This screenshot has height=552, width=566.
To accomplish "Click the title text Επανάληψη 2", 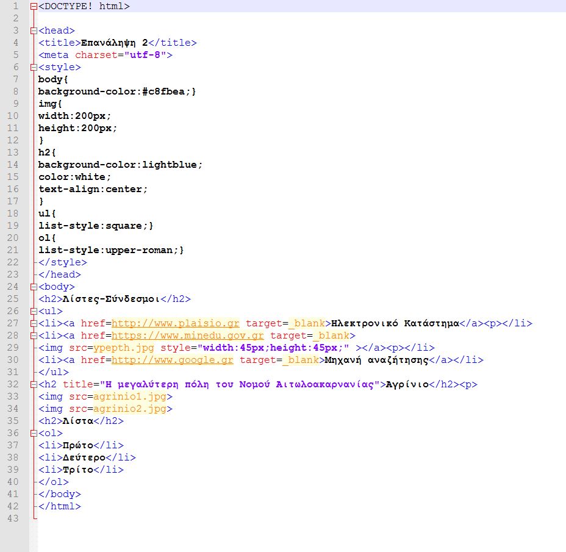I will click(x=115, y=43).
